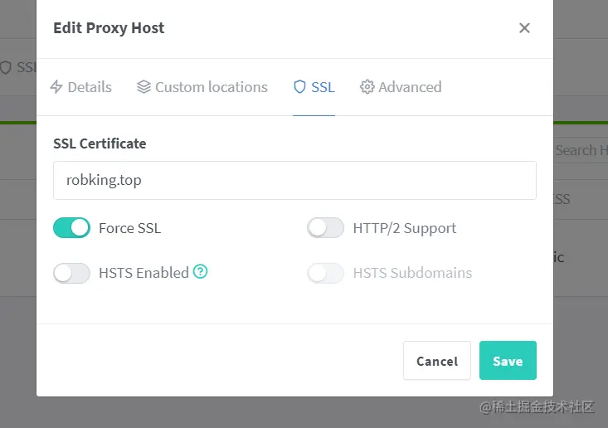
Task: Toggle the HSTS Subdomains switch
Action: 325,273
